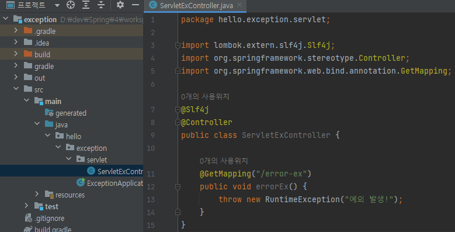The width and height of the screenshot is (455, 232).
Task: Click "/error-ex" mapping string
Action: (281, 174)
